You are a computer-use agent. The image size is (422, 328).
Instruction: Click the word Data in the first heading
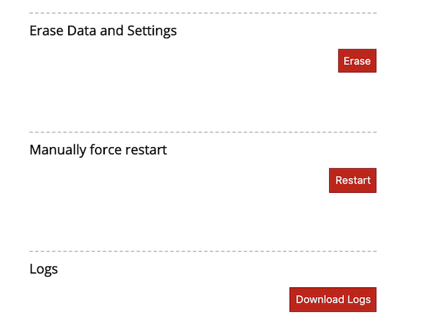pyautogui.click(x=82, y=30)
